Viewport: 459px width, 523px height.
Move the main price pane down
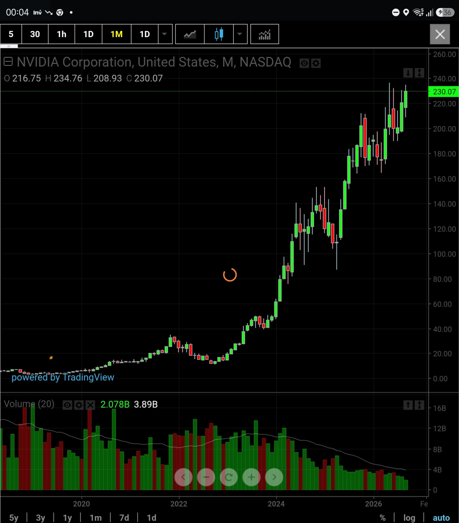[x=408, y=73]
